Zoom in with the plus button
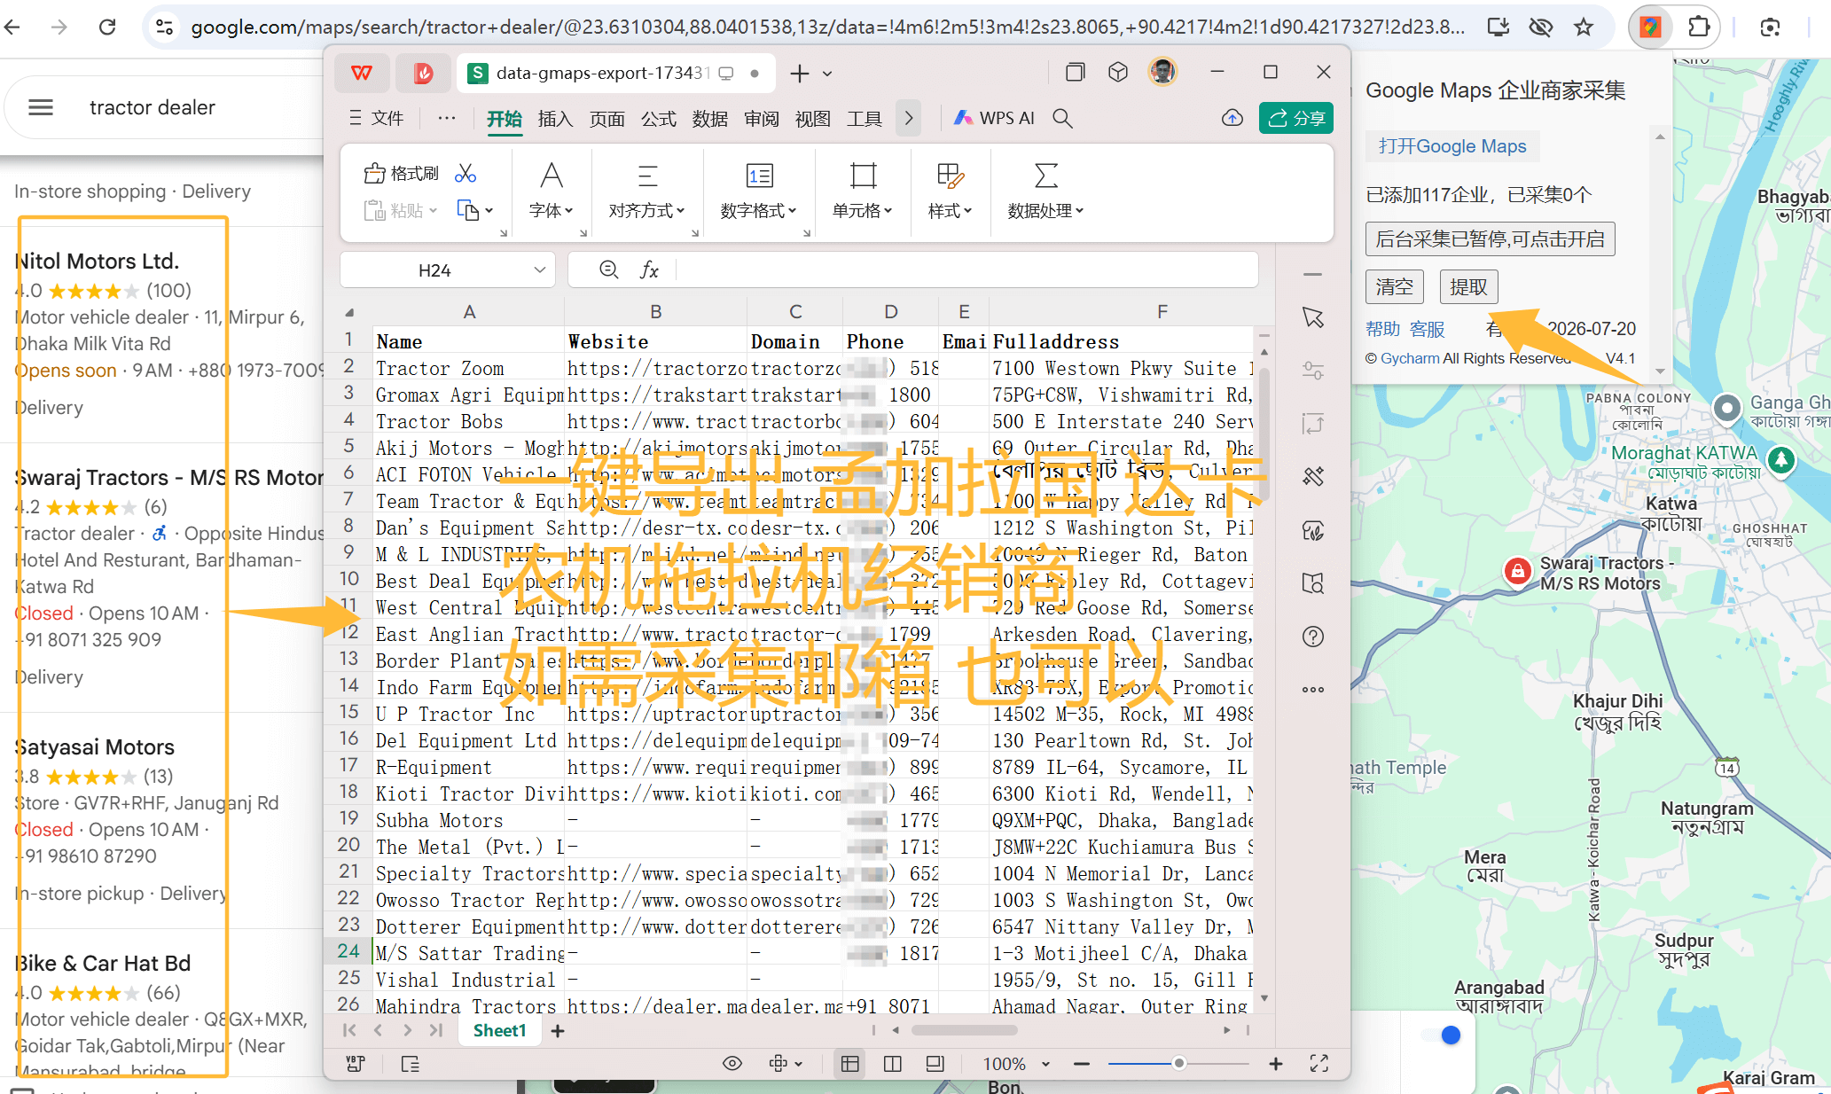Viewport: 1831px width, 1094px height. [1276, 1063]
